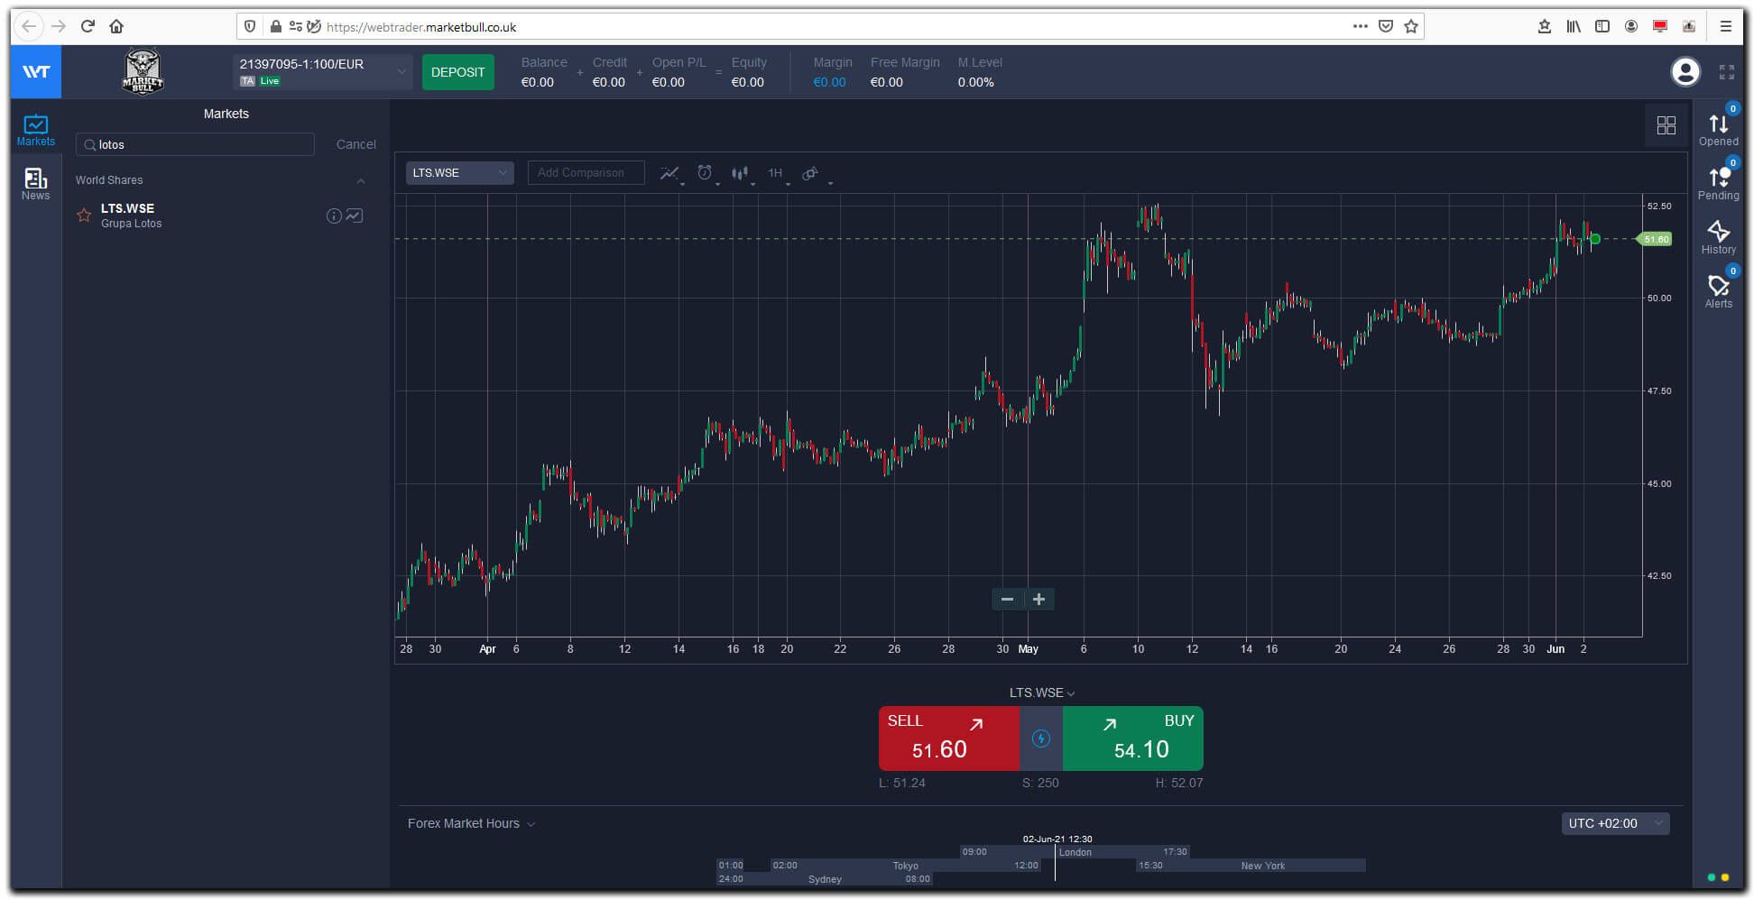Open the Alerts panel

pos(1718,290)
